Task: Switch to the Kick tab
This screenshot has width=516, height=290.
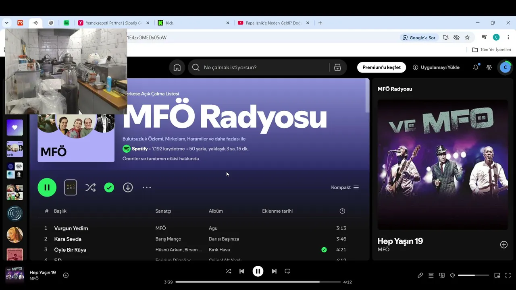Action: [x=194, y=23]
